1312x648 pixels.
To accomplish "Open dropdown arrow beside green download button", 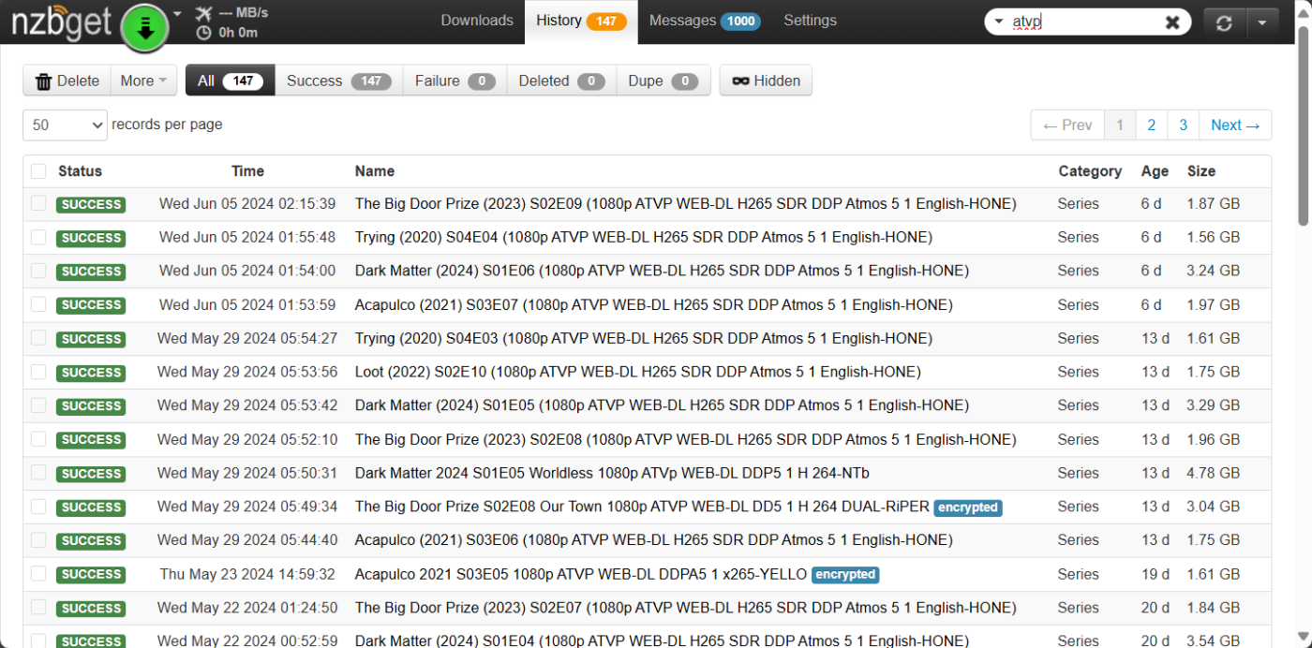I will click(x=178, y=14).
